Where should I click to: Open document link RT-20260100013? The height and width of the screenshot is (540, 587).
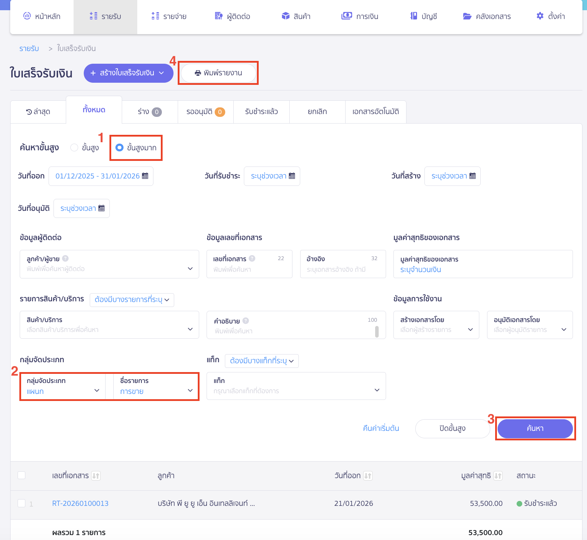click(x=80, y=503)
